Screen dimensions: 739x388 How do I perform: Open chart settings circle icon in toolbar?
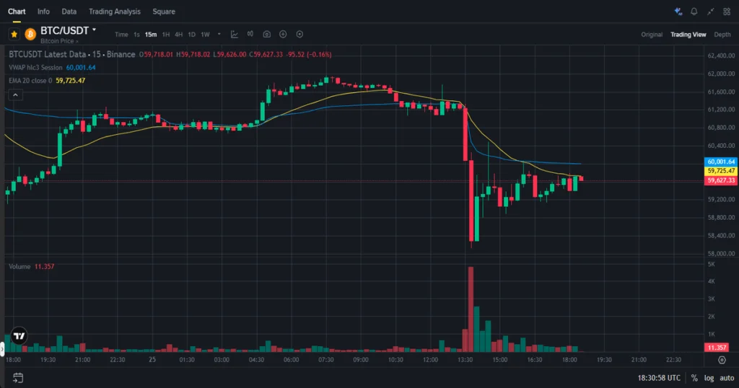click(299, 35)
